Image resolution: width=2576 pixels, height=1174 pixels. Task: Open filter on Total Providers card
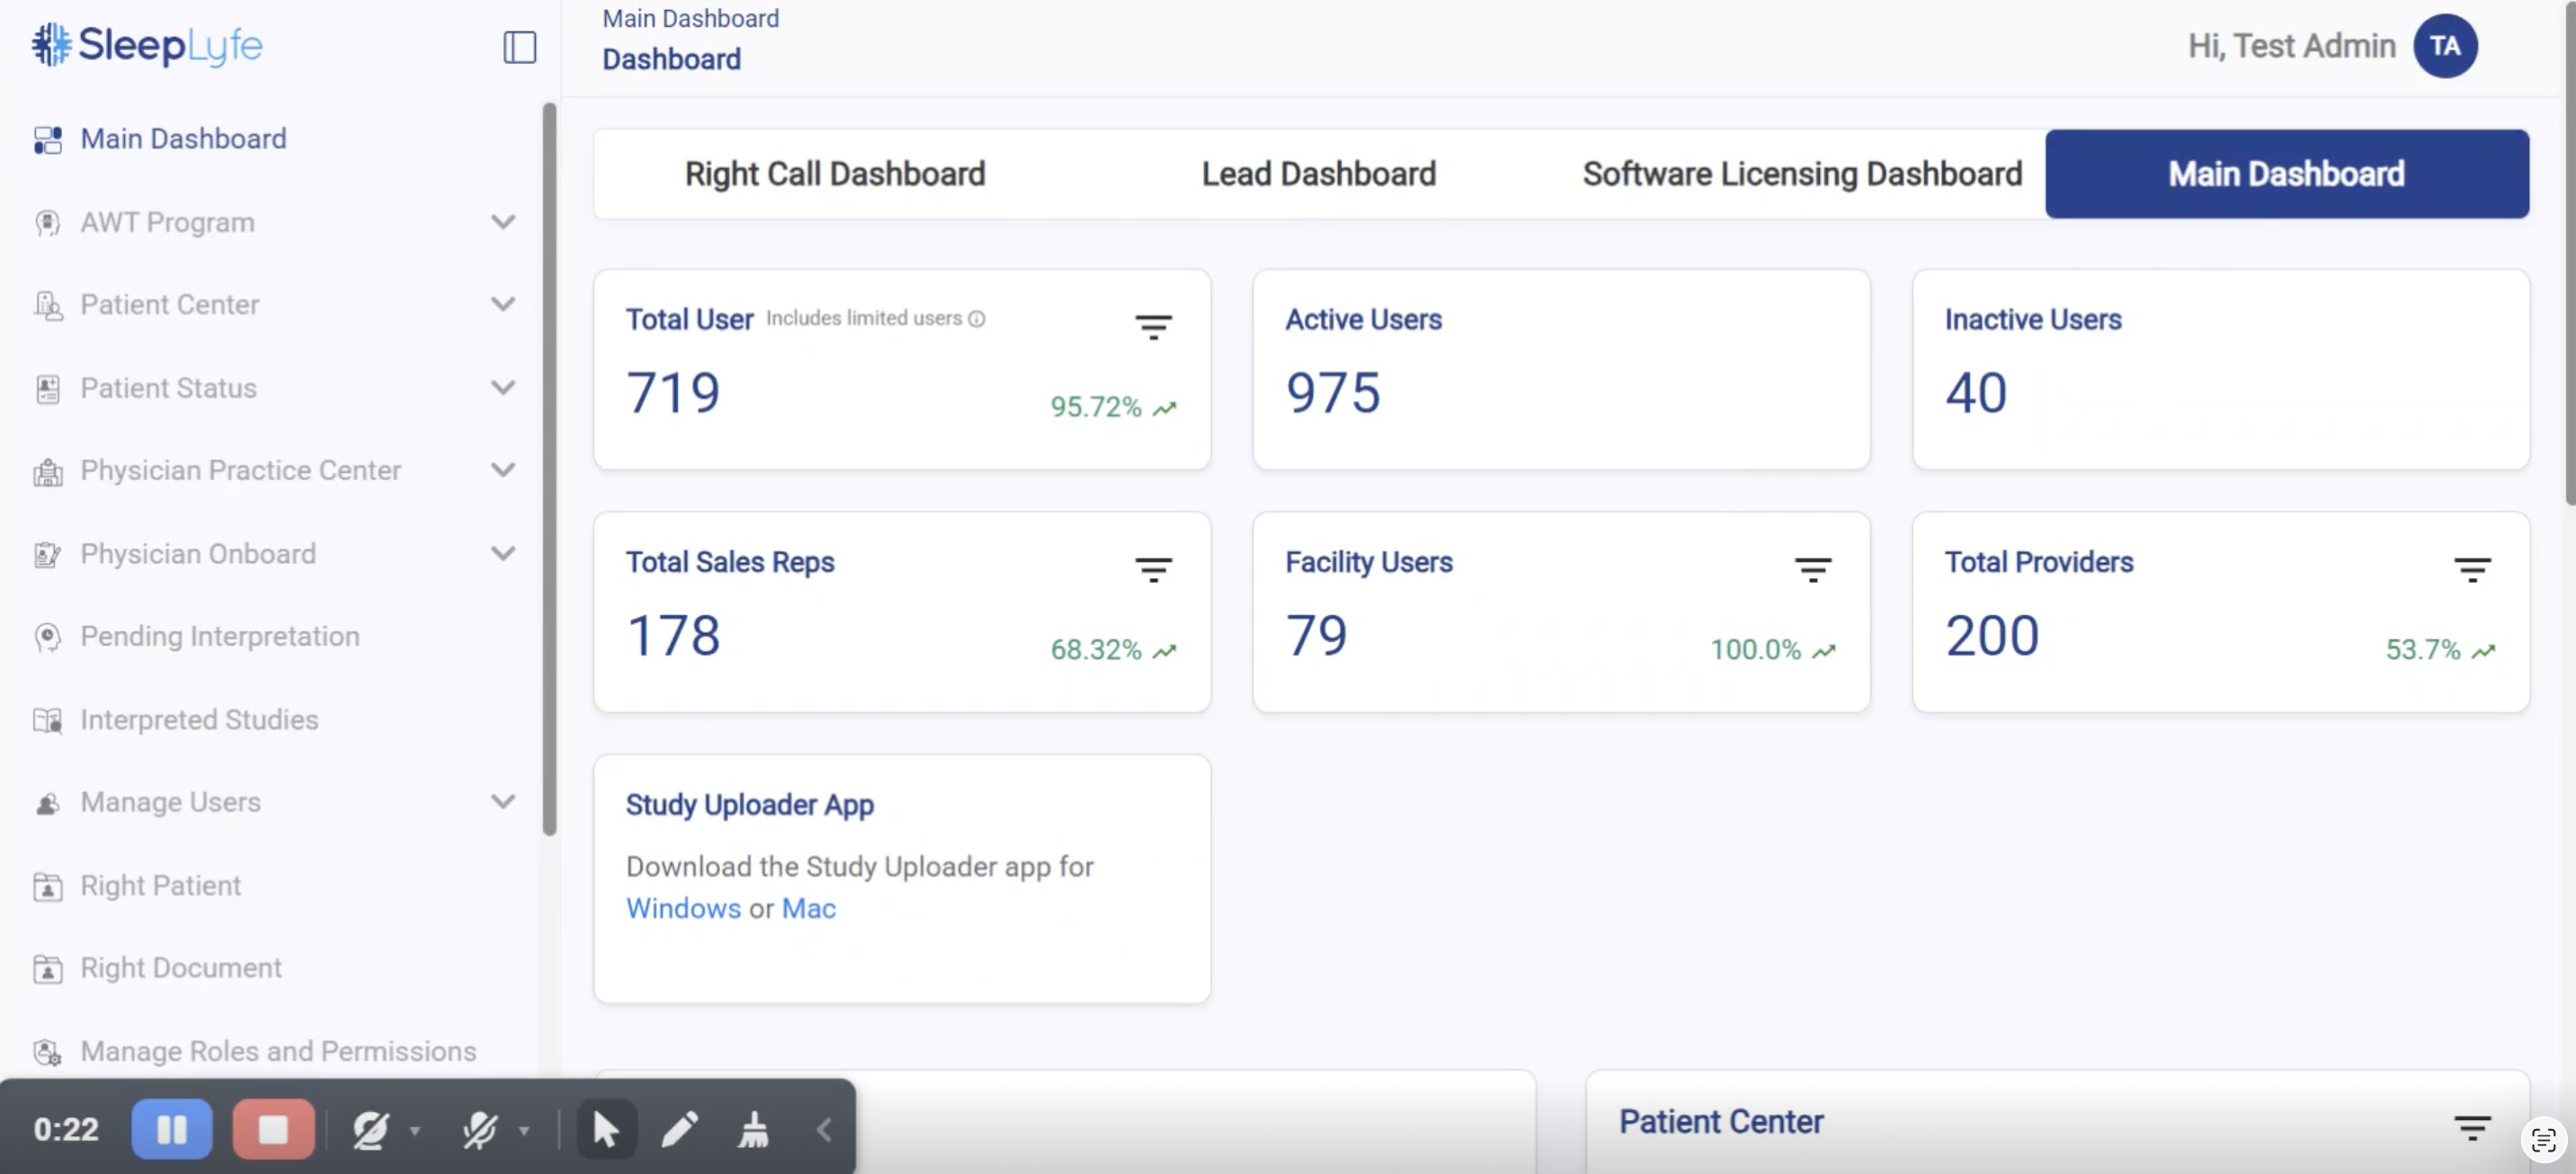pos(2471,569)
